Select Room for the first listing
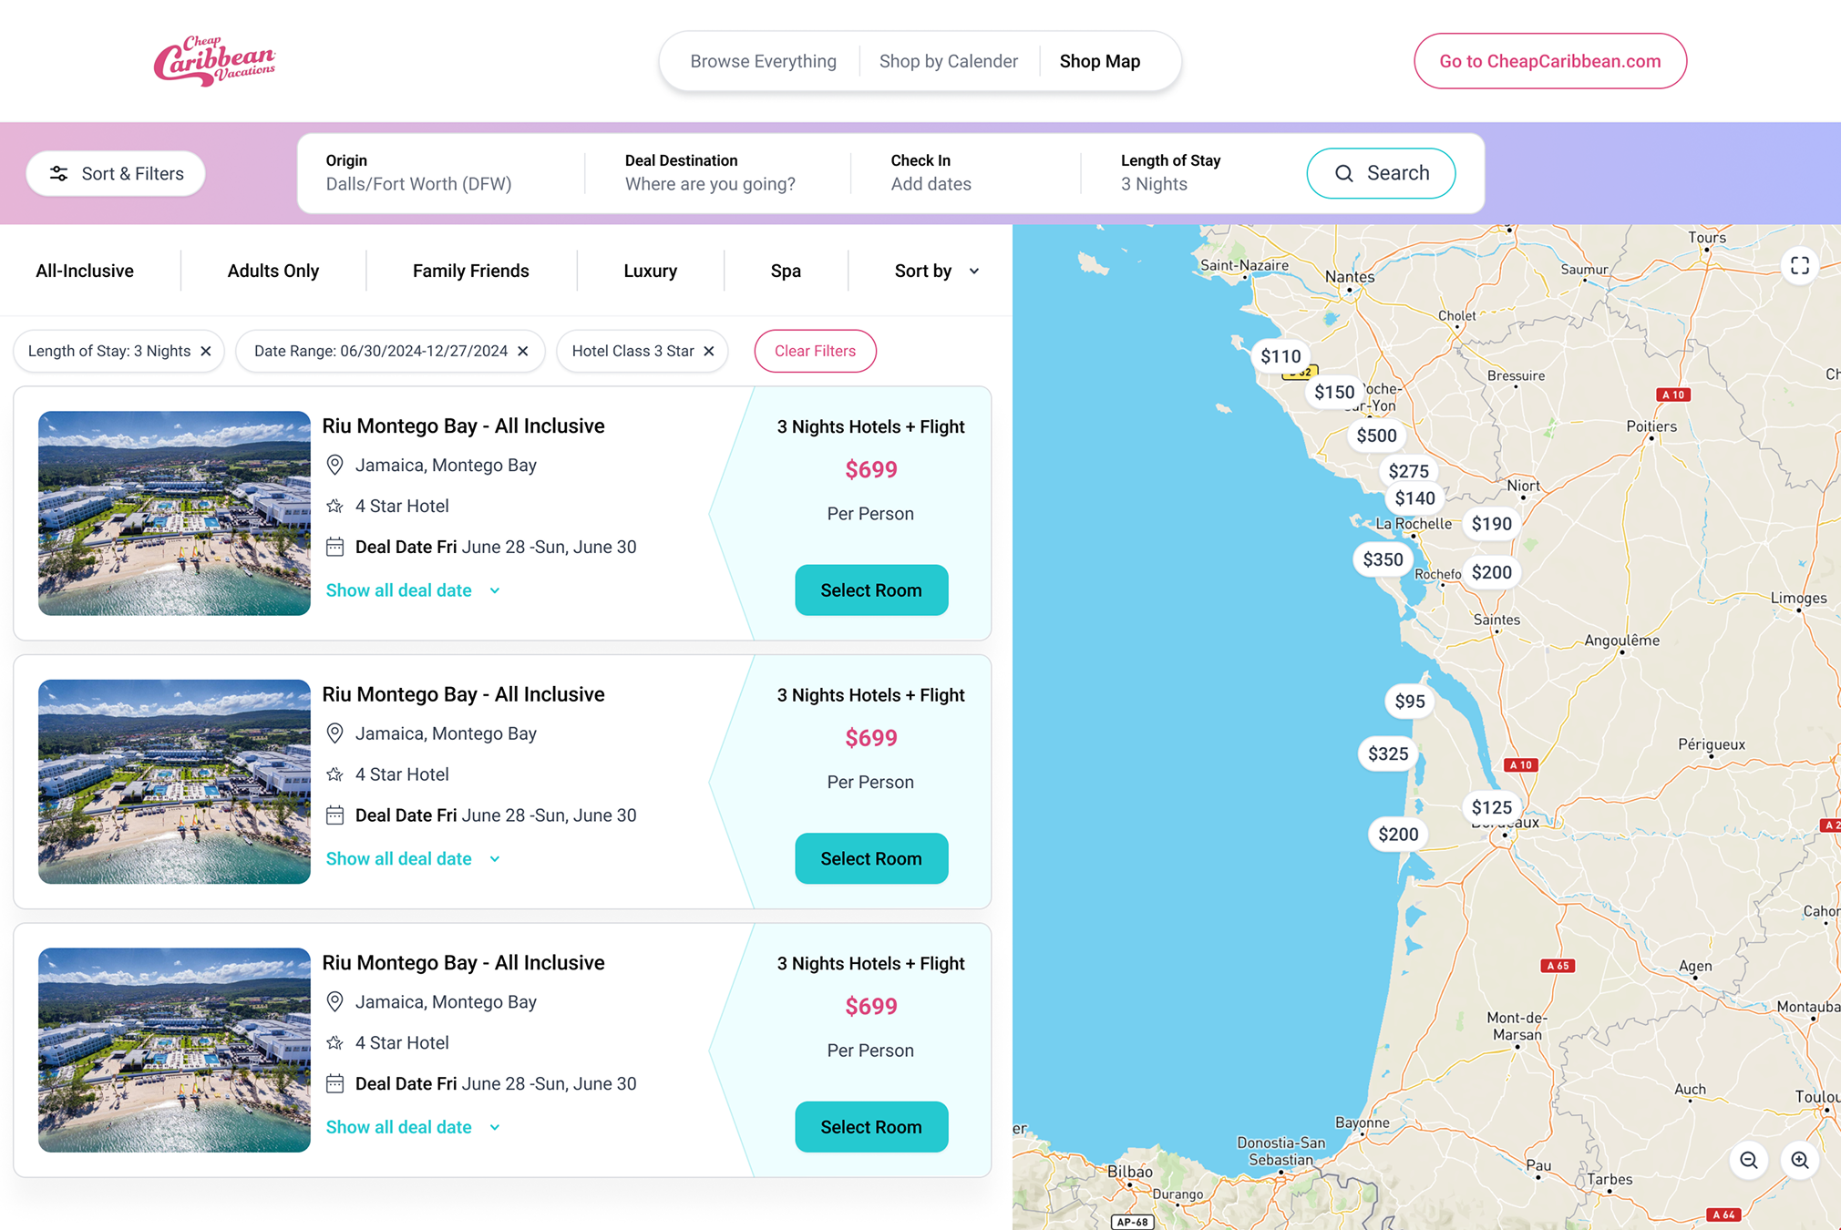This screenshot has width=1841, height=1230. pyautogui.click(x=871, y=590)
